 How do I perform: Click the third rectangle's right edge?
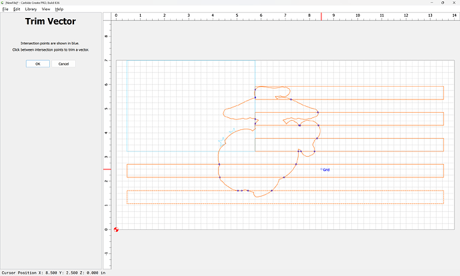pos(443,145)
